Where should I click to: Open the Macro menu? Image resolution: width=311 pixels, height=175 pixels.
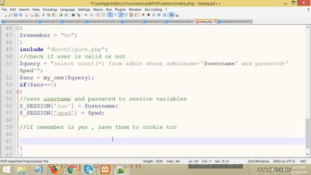tap(98, 10)
